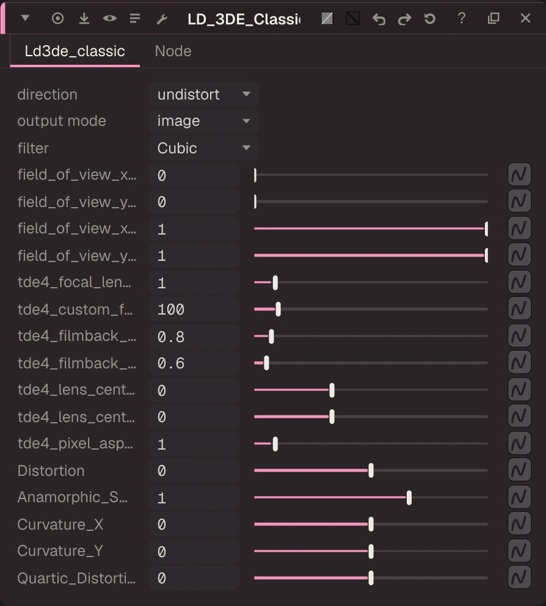Click the Curvature_Y value field
The image size is (546, 606).
coord(194,551)
